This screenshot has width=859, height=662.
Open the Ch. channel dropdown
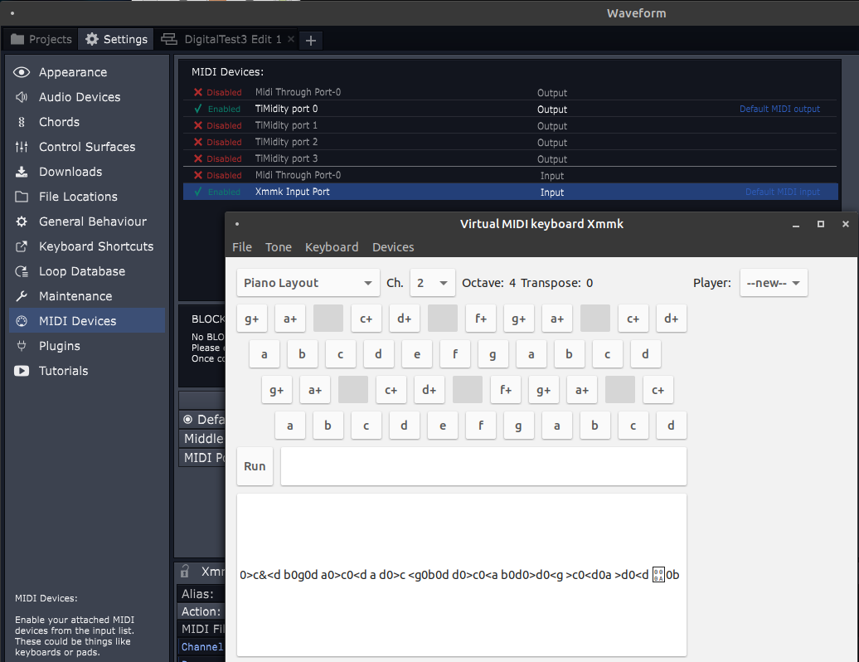(x=432, y=283)
